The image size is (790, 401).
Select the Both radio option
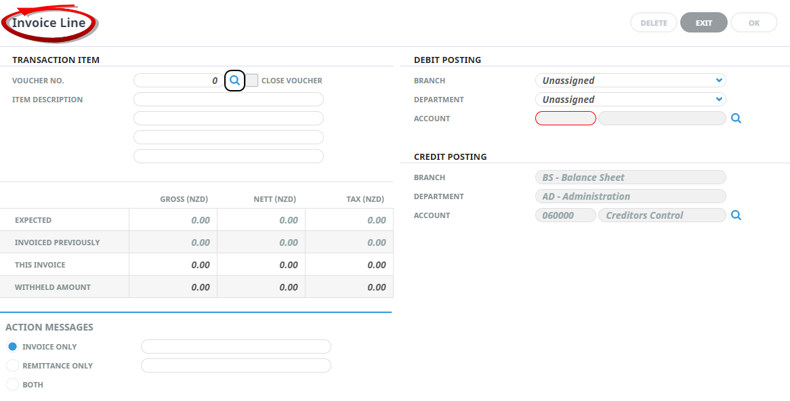point(12,385)
